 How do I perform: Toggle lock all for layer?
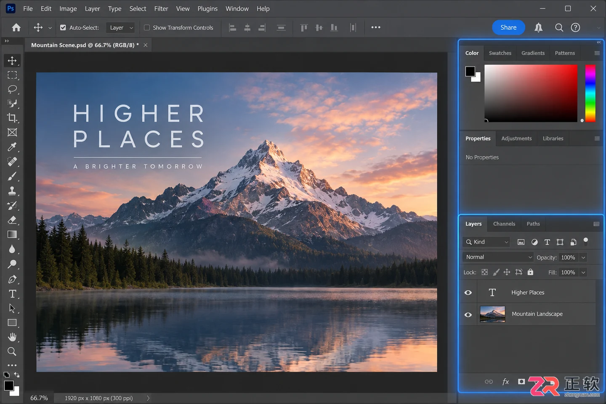tap(530, 272)
